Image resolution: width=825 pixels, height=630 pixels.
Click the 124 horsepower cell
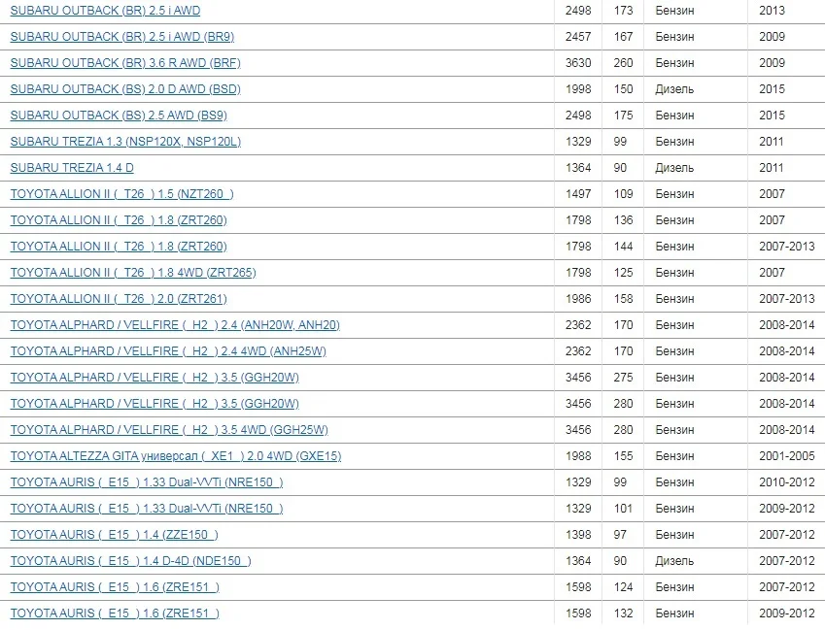623,588
